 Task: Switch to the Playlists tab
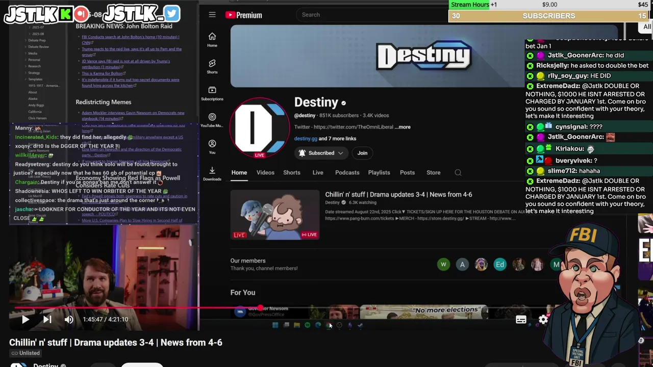click(379, 173)
